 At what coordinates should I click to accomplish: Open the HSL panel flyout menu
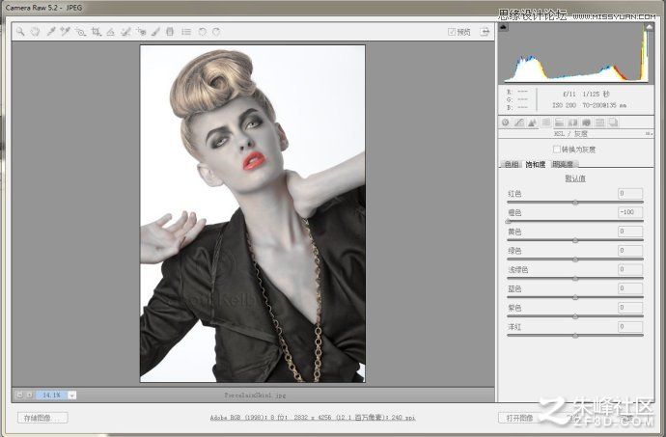[x=649, y=133]
